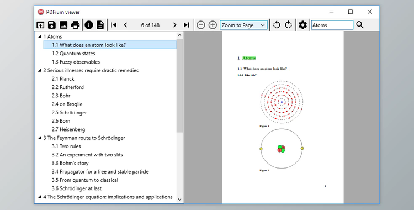Screen dimensions: 414x210
Task: Maximize the PDFium viewer window
Action: [351, 12]
